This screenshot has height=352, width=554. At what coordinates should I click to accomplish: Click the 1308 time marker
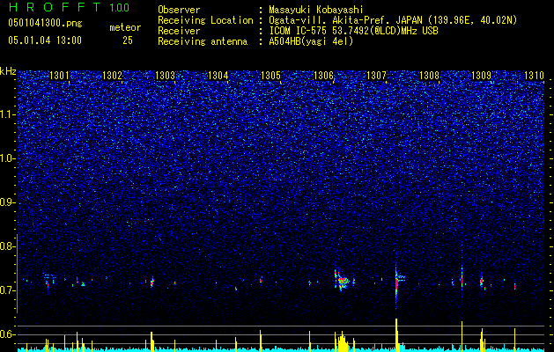tap(429, 75)
